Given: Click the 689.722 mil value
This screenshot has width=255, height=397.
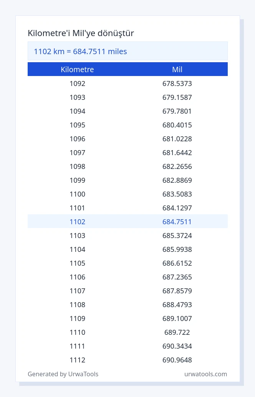Looking at the screenshot, I should pyautogui.click(x=177, y=332).
